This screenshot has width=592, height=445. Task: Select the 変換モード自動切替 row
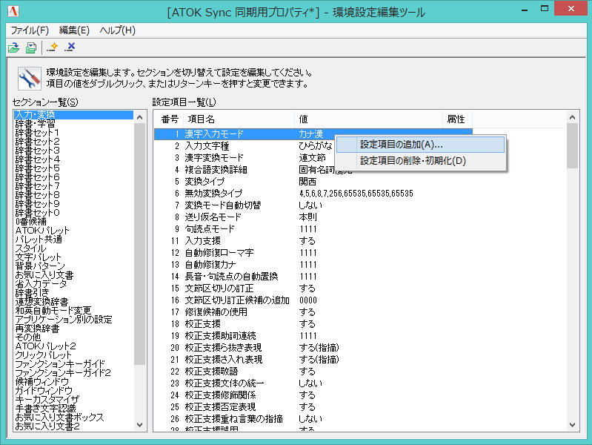(313, 205)
